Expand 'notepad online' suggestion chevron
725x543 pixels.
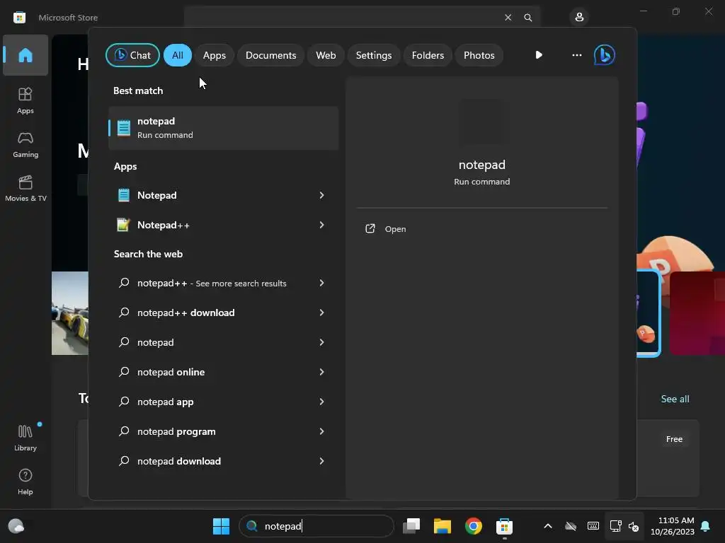pos(322,372)
